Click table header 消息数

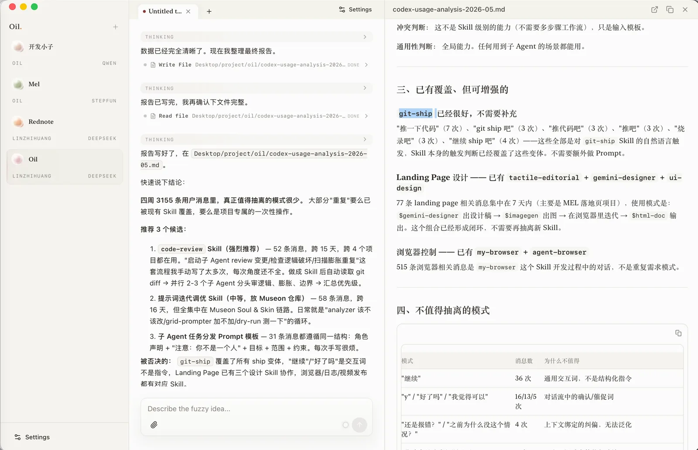(x=523, y=361)
